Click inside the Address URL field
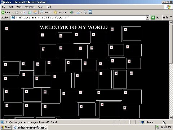 (80, 18)
